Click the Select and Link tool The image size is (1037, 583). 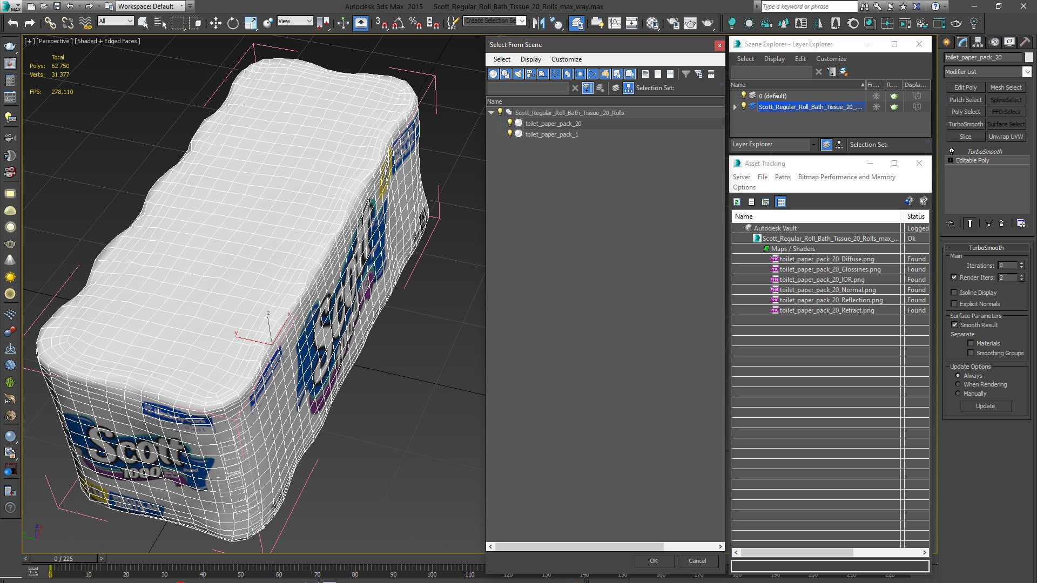click(50, 23)
